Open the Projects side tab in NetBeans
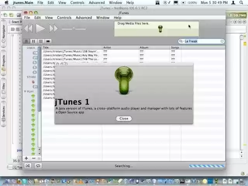Viewport: 248px width, 186px height. point(3,63)
